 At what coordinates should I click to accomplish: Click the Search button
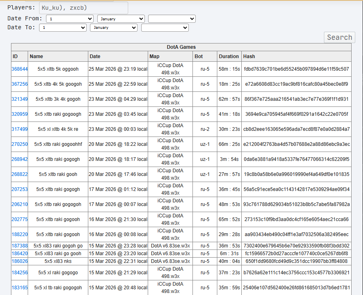click(x=339, y=37)
